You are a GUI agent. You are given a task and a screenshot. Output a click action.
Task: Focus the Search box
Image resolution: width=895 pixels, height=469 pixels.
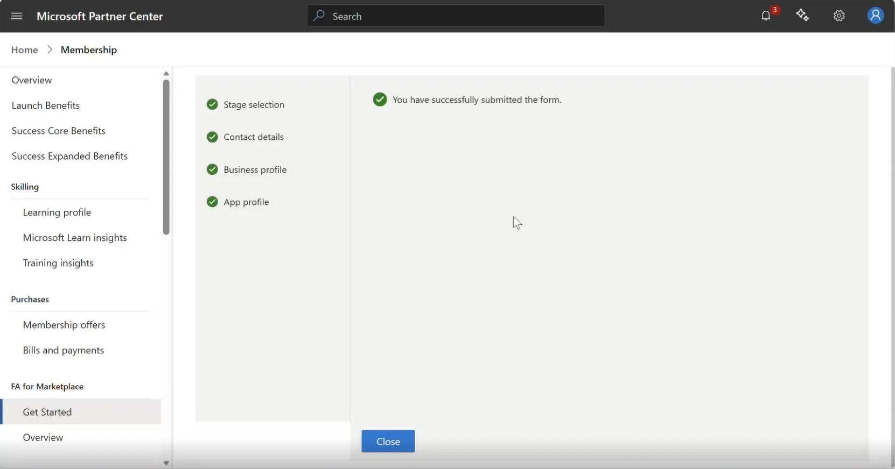456,16
